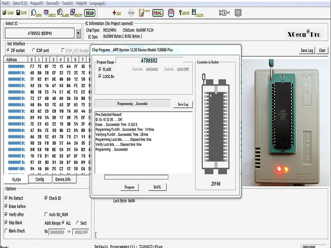Image resolution: width=331 pixels, height=248 pixels.
Task: Click the BACK button in dialog
Action: [x=157, y=187]
